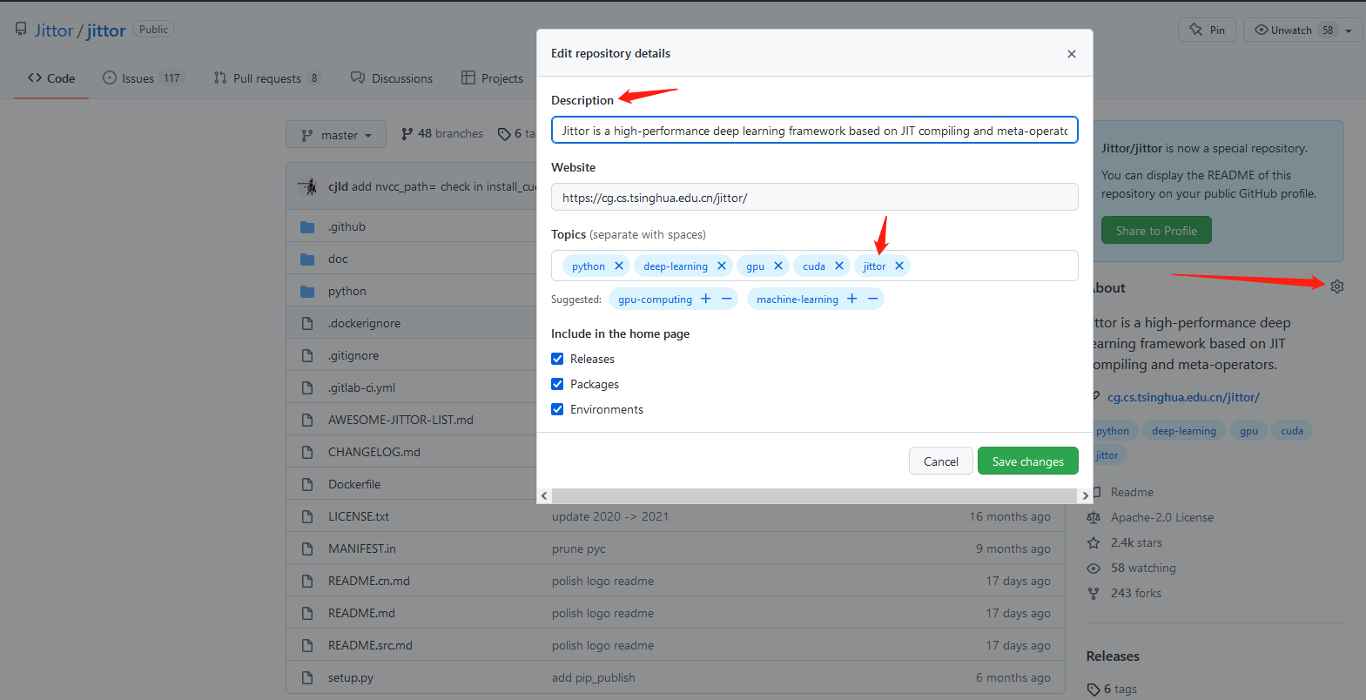Click the python folder icon
The width and height of the screenshot is (1366, 700).
click(x=307, y=292)
